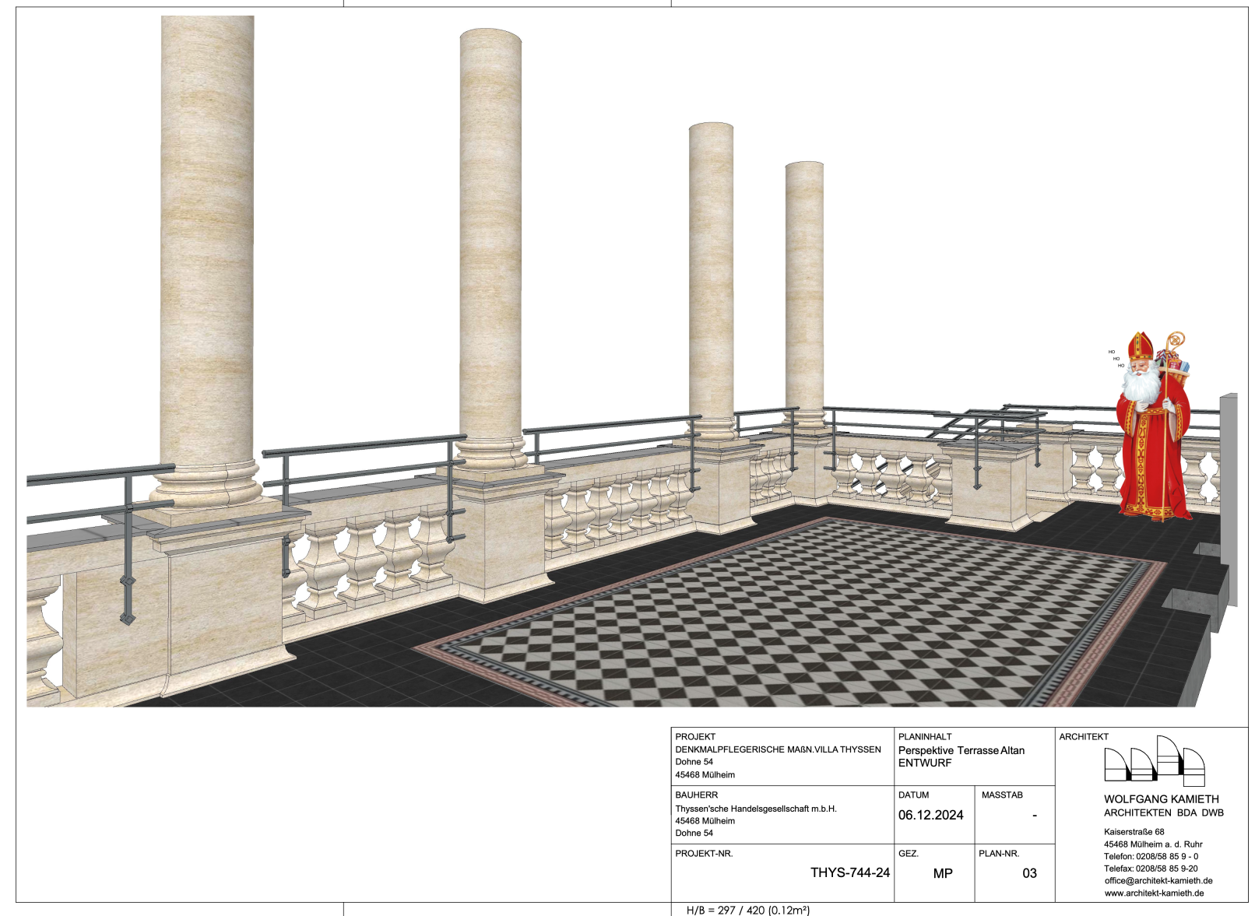
Task: Click the "HO HO HO" text beside Nicholas
Action: 1116,359
